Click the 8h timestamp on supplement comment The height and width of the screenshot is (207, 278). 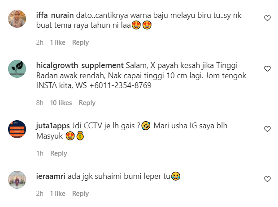40,103
